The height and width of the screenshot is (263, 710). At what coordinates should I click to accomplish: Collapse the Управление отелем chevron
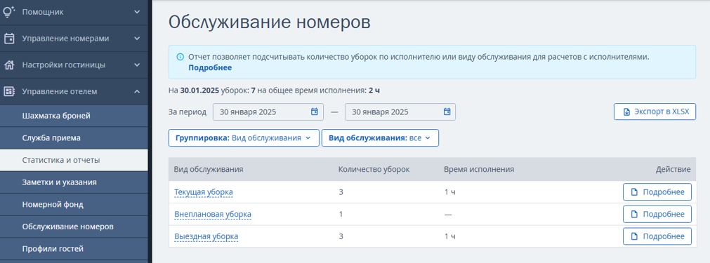coord(137,91)
